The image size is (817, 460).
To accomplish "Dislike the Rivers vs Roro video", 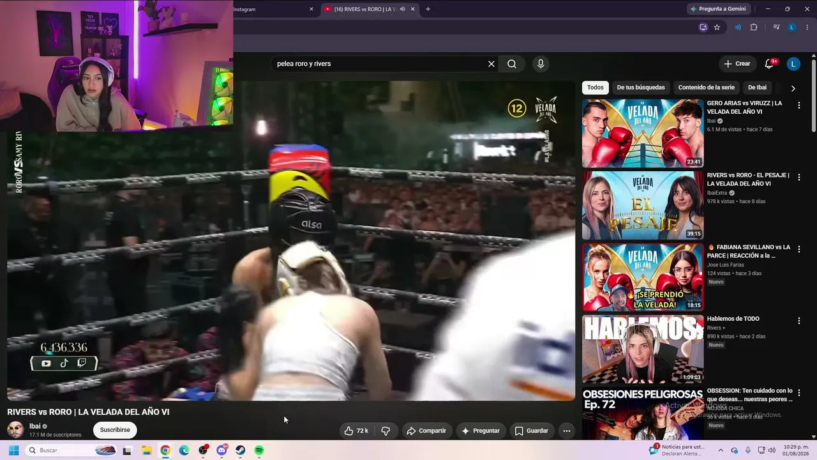I will point(386,431).
